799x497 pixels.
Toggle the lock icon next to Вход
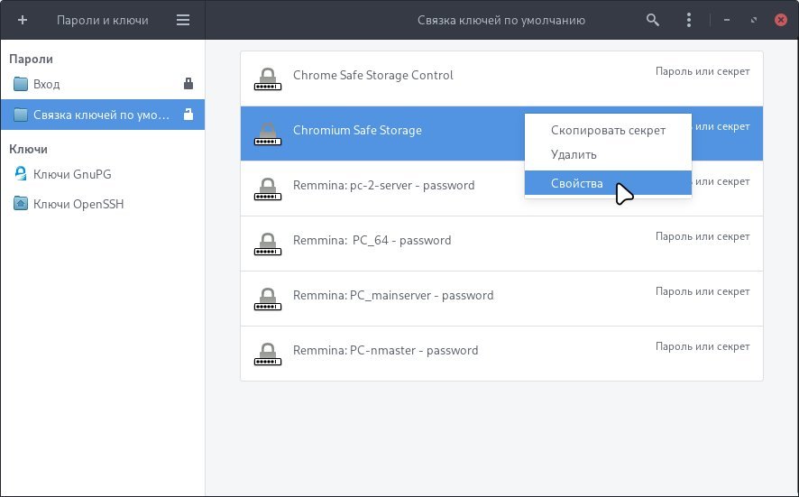click(188, 84)
